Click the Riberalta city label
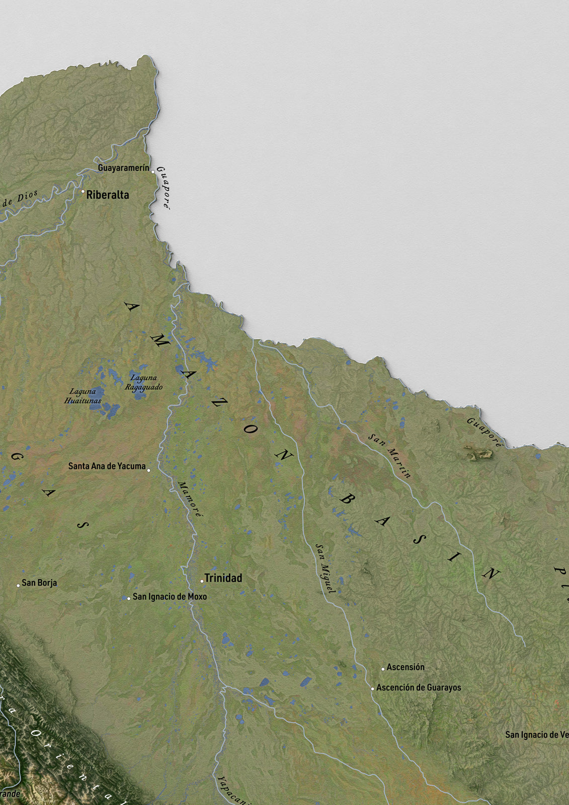The height and width of the screenshot is (805, 569). coord(108,195)
